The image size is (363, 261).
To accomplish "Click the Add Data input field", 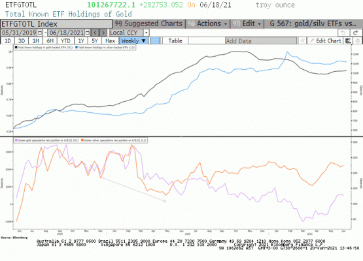I will pos(261,41).
